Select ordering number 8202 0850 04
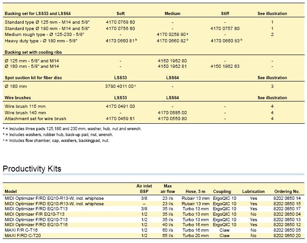This screenshot has height=243, width=307. [x=287, y=214]
